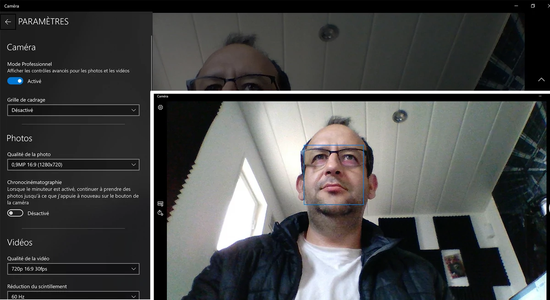Go back from the PARAMÈTRES panel
This screenshot has height=300, width=550.
click(8, 22)
